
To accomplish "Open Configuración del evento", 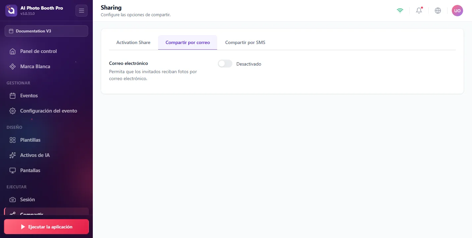I will coord(46,111).
